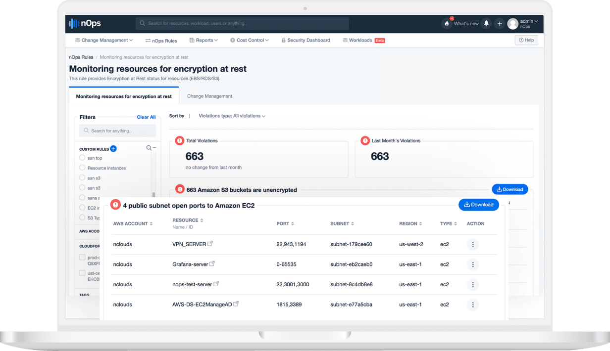Click the us-west-2 region cell
Image resolution: width=610 pixels, height=351 pixels.
[411, 244]
